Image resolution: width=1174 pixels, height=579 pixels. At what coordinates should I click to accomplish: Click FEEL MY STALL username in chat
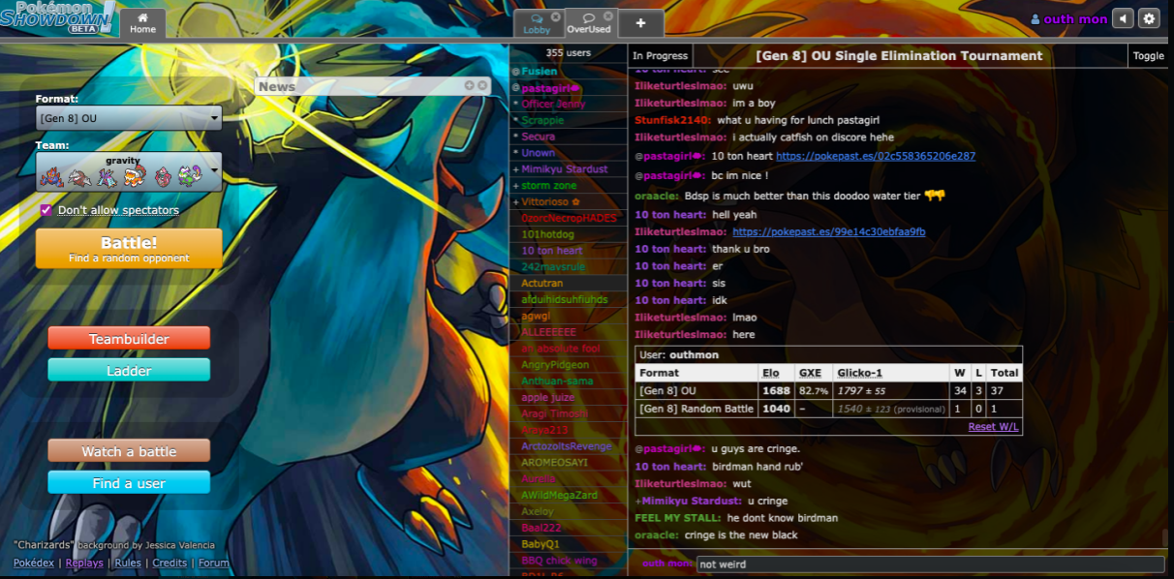[678, 518]
